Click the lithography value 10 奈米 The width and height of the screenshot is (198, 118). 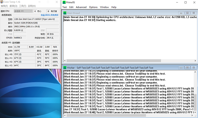click(x=53, y=34)
